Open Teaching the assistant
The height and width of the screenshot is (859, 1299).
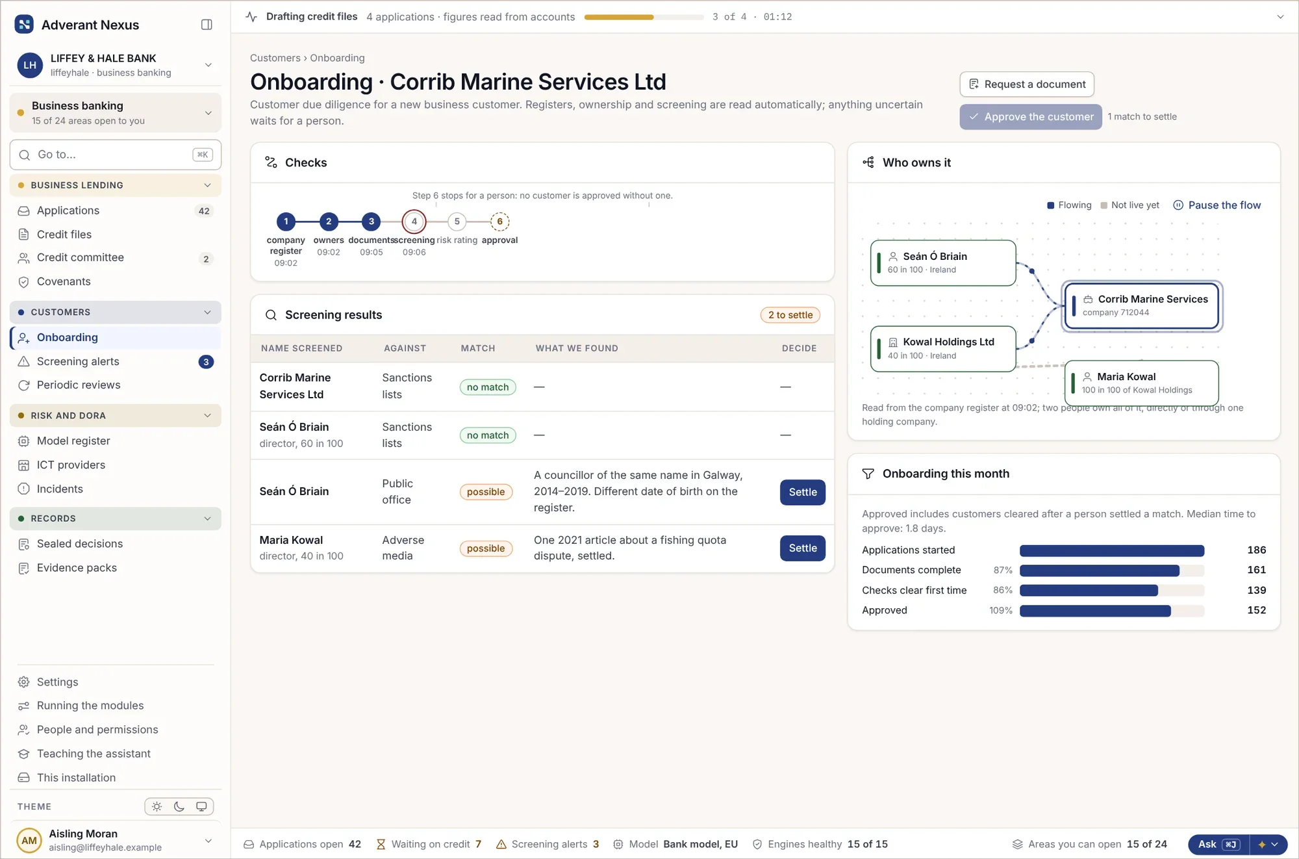116,754
